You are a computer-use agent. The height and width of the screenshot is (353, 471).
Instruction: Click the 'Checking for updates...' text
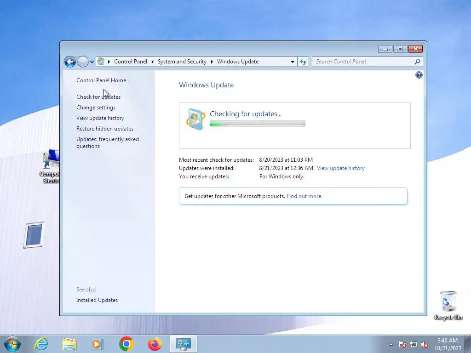[x=246, y=114]
